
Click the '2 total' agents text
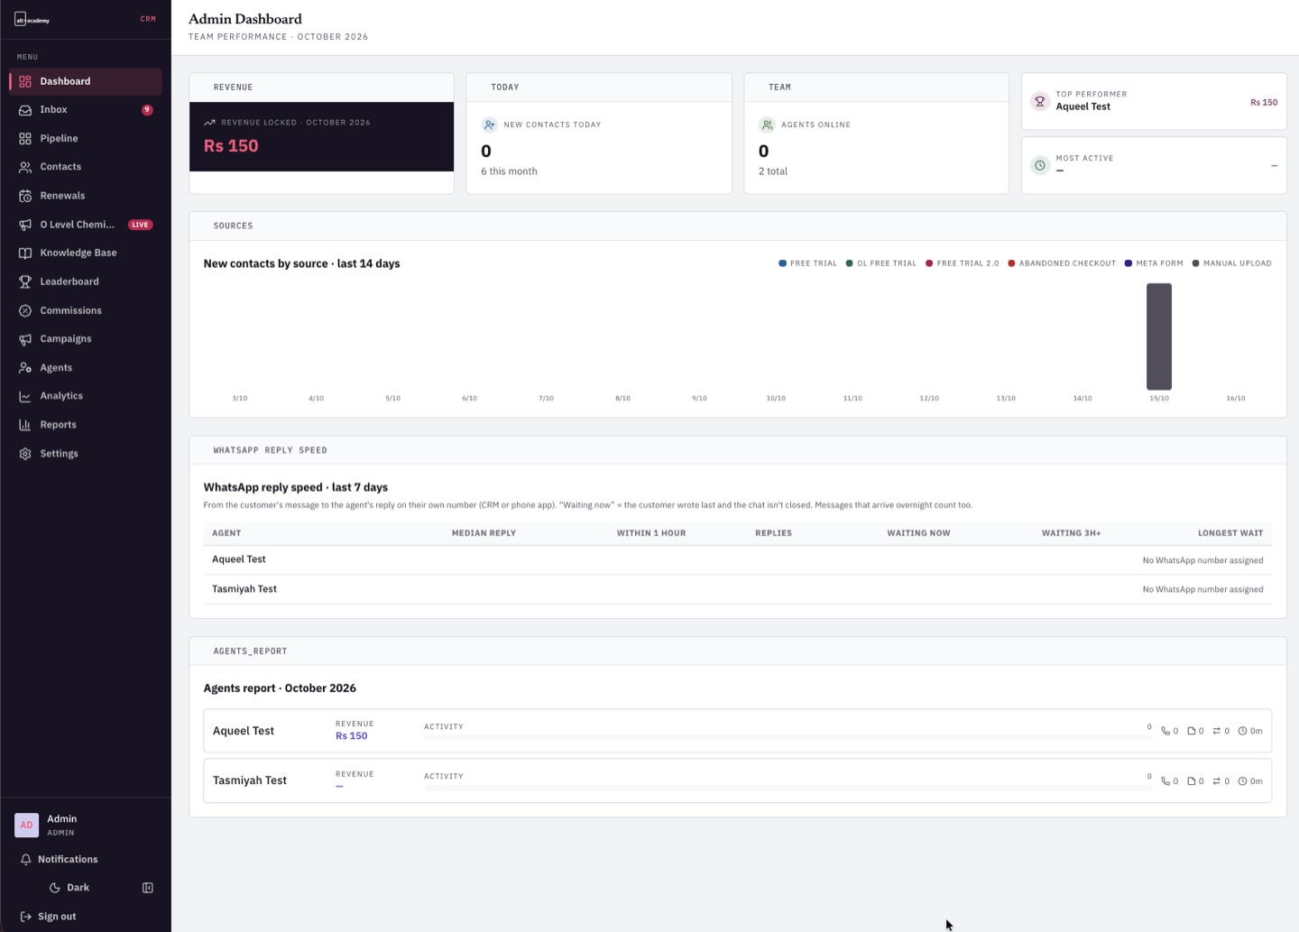(773, 171)
